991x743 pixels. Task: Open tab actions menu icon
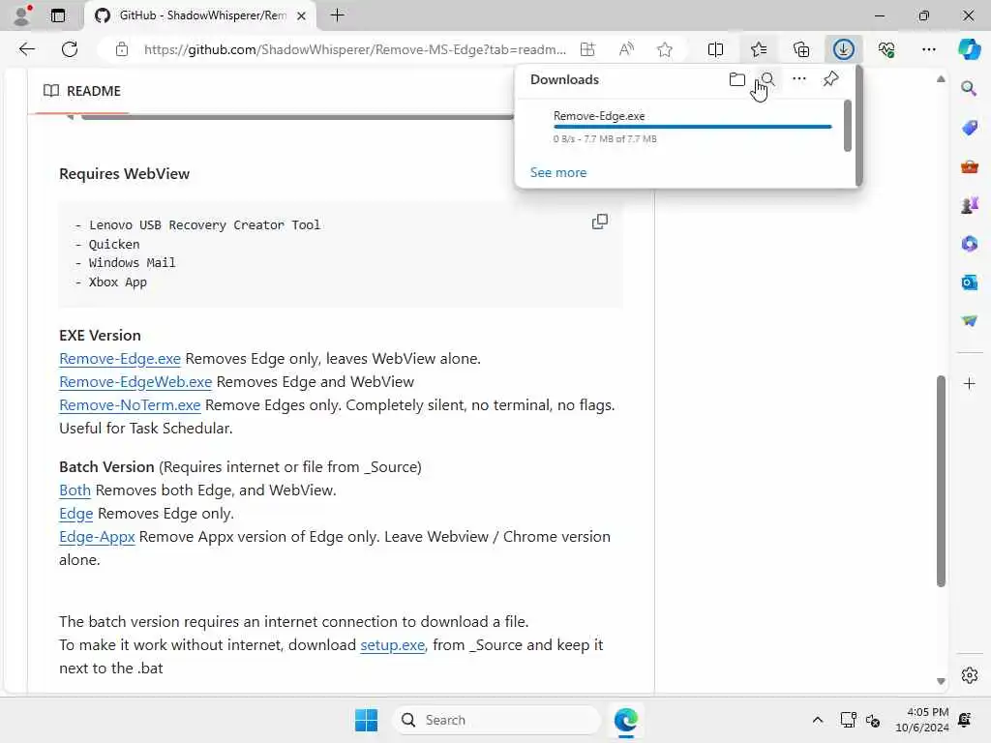click(57, 15)
